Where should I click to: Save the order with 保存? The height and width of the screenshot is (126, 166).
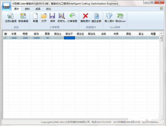point(52,18)
